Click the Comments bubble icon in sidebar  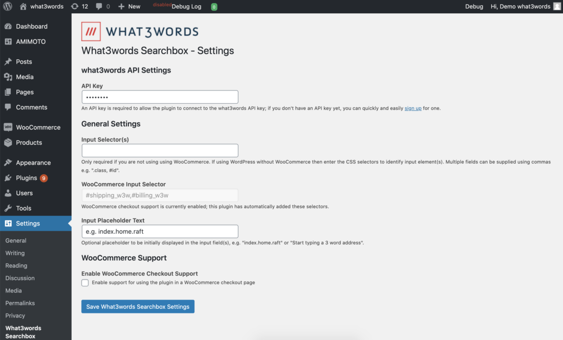click(x=8, y=107)
